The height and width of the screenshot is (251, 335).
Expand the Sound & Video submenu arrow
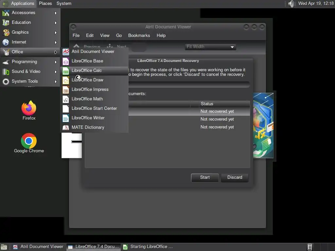click(x=56, y=72)
